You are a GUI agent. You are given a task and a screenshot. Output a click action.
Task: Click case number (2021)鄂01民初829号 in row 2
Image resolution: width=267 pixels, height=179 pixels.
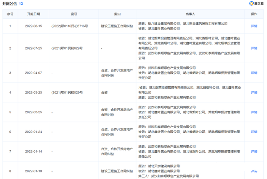67,48
